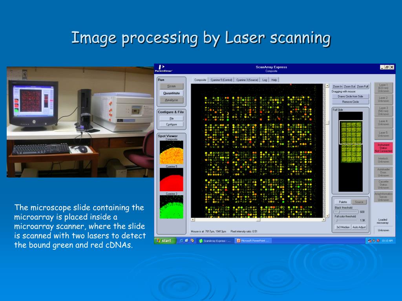Open the File button under Configure & File
Screen dimensions: 402x301
pyautogui.click(x=171, y=118)
